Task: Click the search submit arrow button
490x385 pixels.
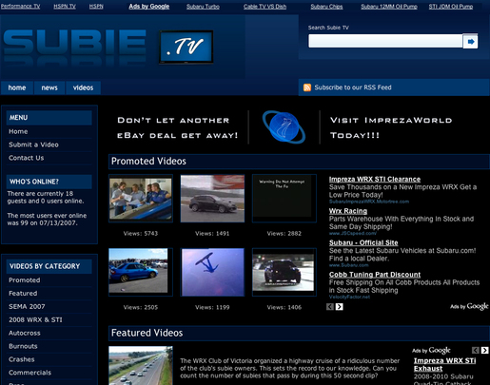Action: 470,41
